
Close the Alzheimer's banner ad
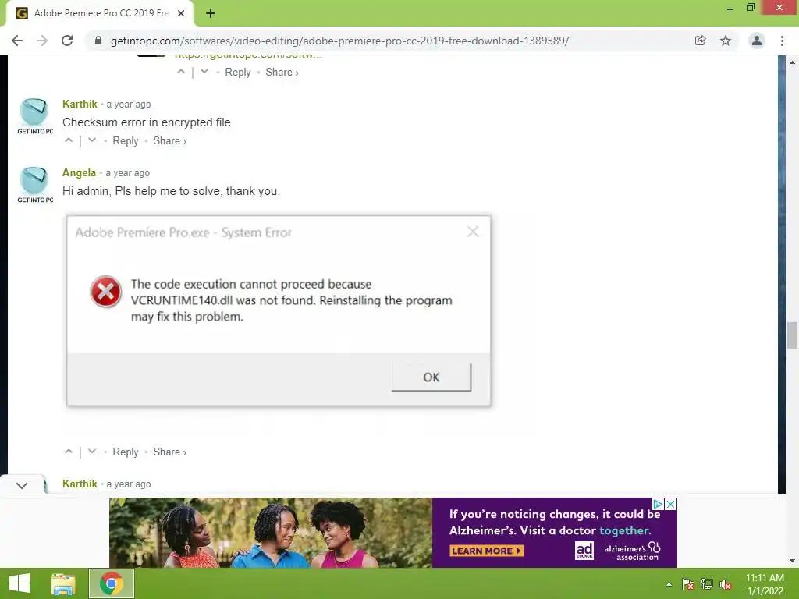coord(671,504)
